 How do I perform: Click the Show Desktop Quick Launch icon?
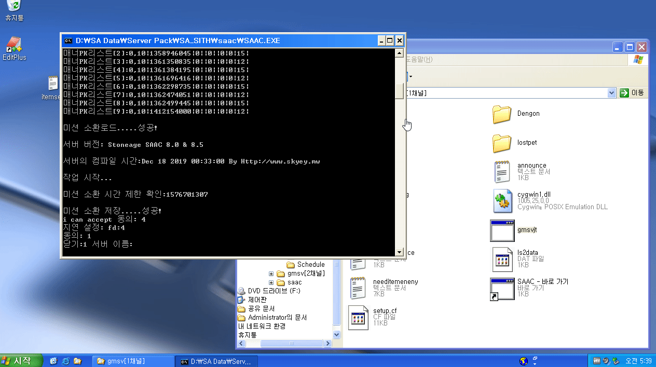[53, 361]
